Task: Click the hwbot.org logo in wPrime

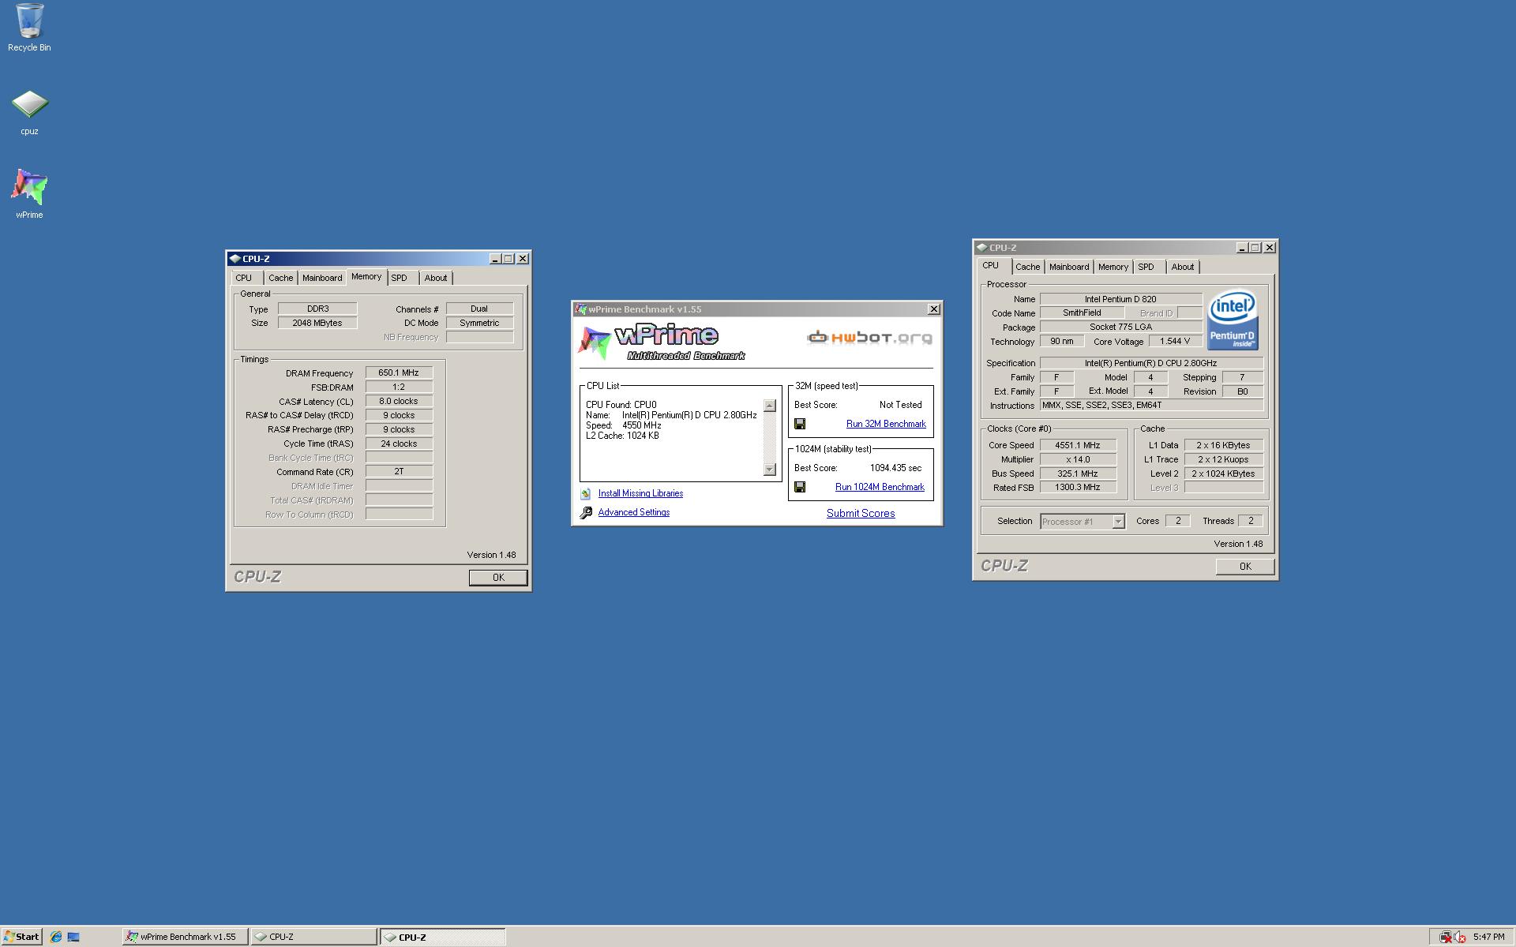Action: coord(869,338)
